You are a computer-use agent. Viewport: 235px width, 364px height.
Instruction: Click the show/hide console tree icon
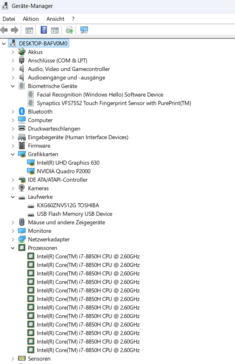tap(29, 30)
